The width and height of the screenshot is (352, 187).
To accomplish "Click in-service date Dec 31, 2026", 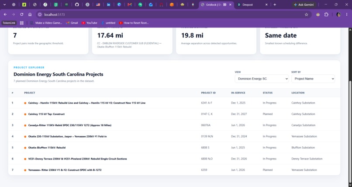I will click(x=239, y=159).
